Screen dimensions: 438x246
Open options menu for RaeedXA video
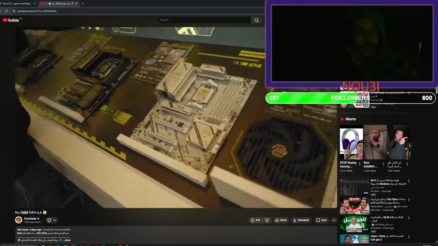pos(409,93)
